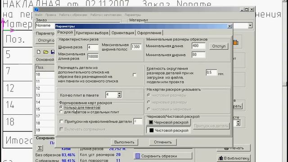Click the Чистовой раскрой button
The width and height of the screenshot is (288, 162).
pos(168,130)
